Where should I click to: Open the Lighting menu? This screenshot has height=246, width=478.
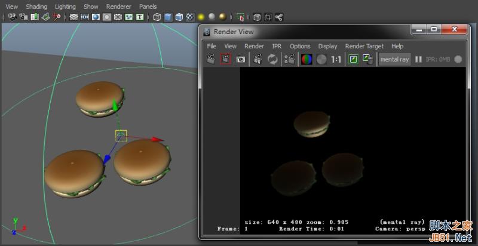(65, 7)
